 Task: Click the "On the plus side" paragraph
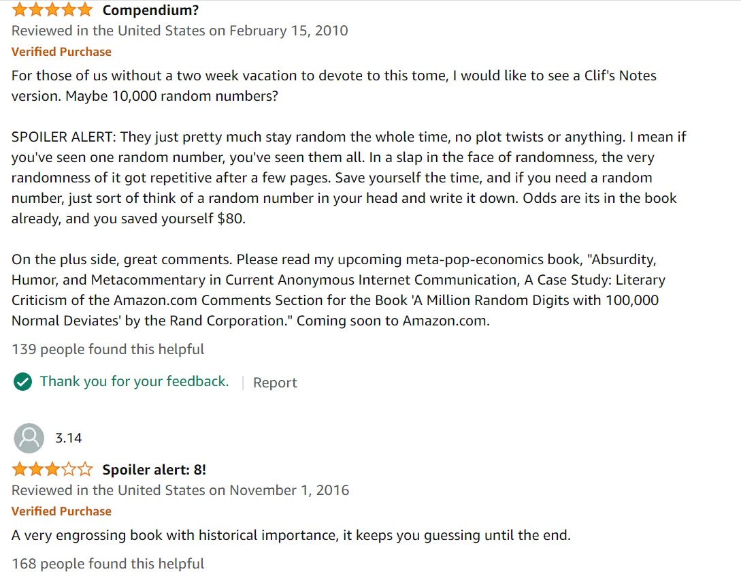pyautogui.click(x=338, y=290)
